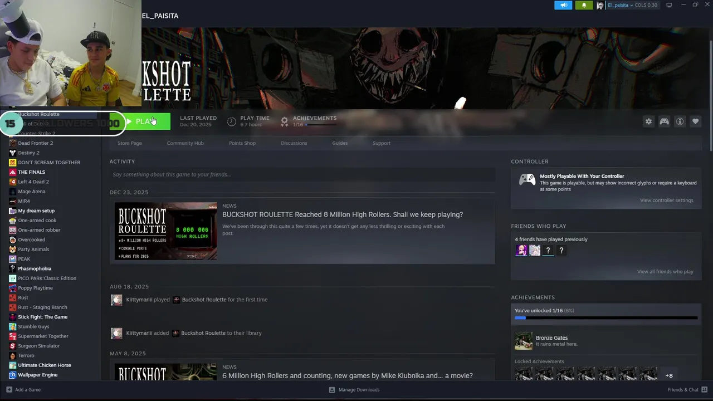Click the Surgeon Simulator game icon
This screenshot has height=401, width=713.
[12, 346]
